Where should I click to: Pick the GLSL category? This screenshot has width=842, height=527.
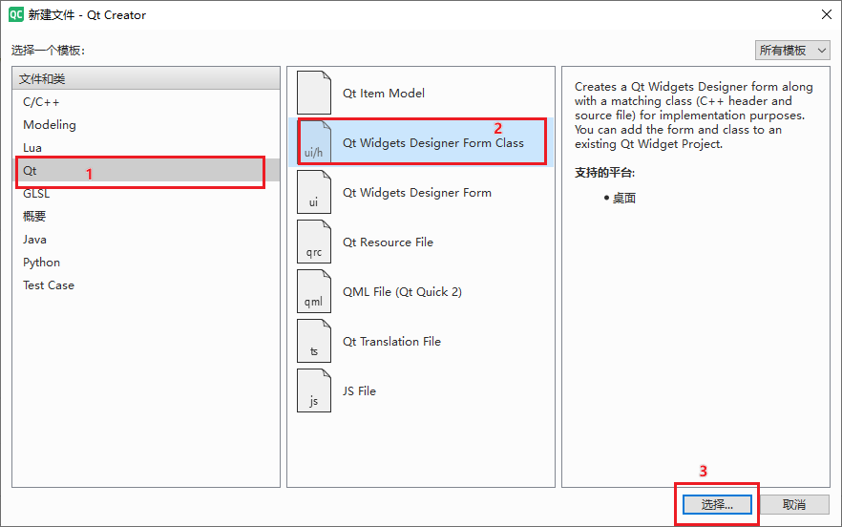pyautogui.click(x=146, y=194)
